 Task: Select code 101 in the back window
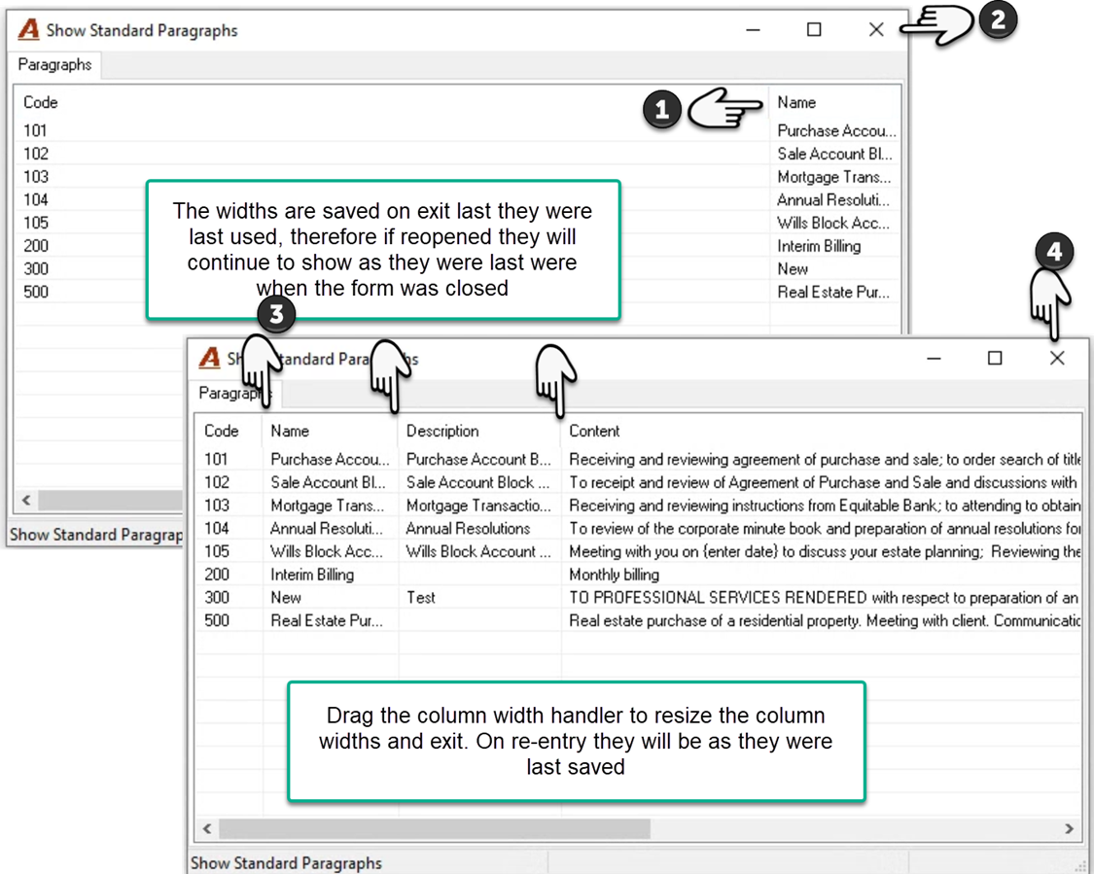(35, 130)
